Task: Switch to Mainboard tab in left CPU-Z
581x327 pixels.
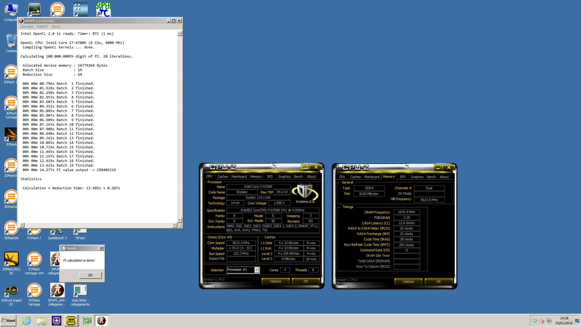Action: (x=239, y=177)
